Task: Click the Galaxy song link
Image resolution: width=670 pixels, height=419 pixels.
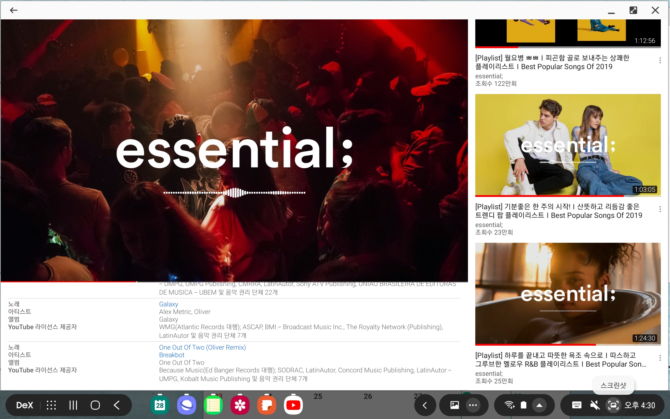Action: 168,304
